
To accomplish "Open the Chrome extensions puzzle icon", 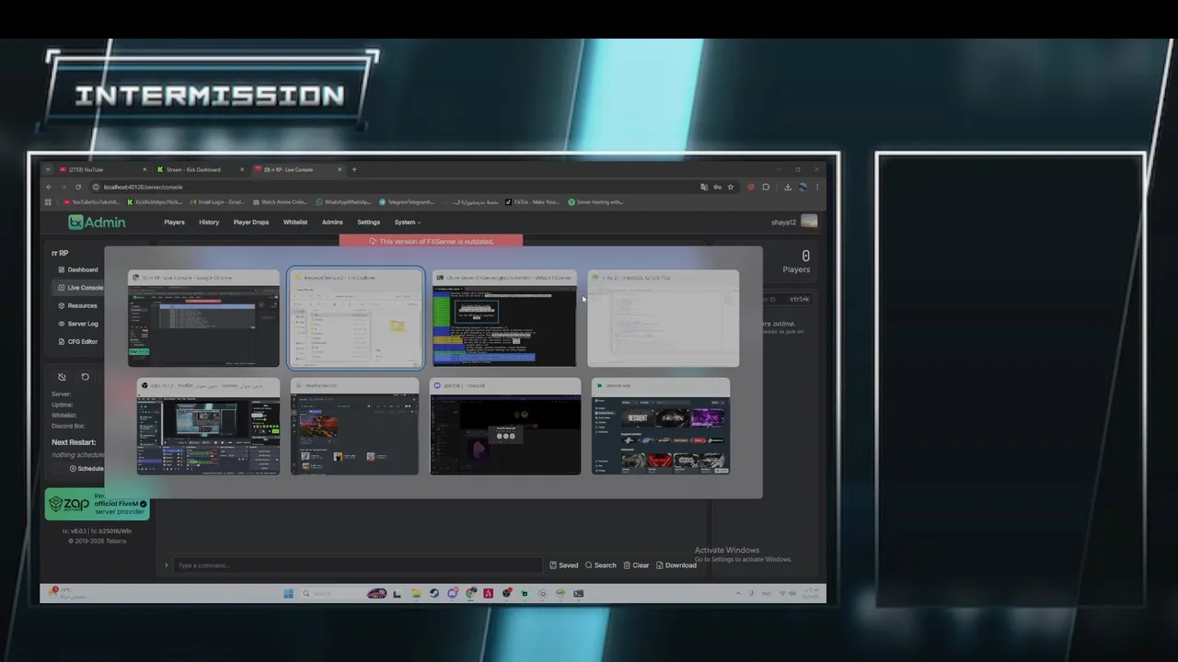I will (766, 187).
